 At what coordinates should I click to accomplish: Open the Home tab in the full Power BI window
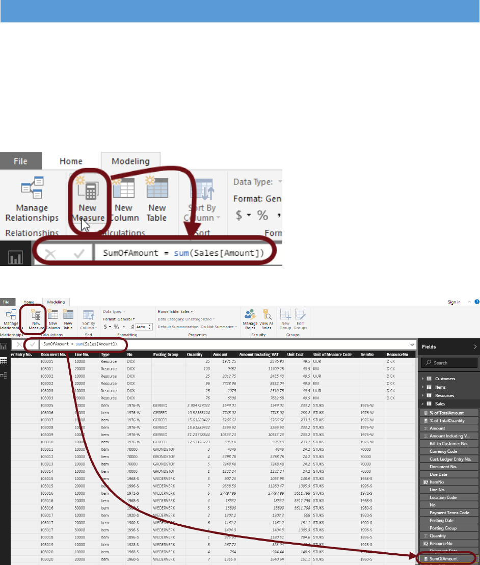pos(29,302)
